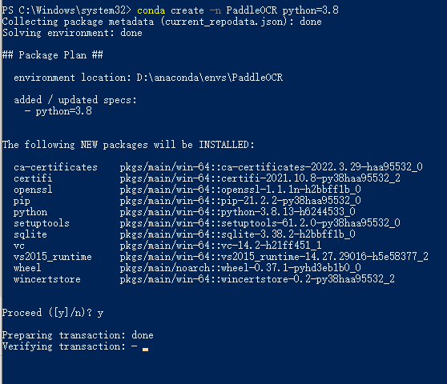Click the Package Plan heading line
The height and width of the screenshot is (384, 447).
pyautogui.click(x=53, y=55)
